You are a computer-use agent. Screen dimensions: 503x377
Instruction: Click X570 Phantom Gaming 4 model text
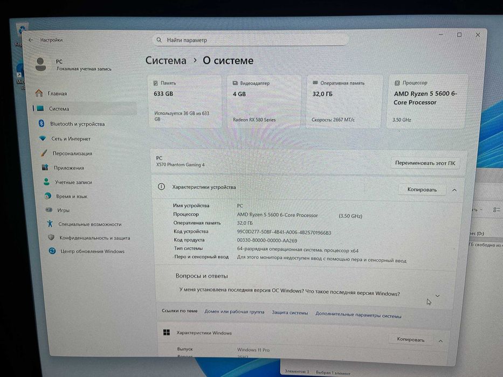point(180,165)
